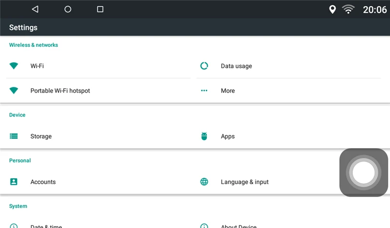Open More wireless settings
The image size is (390, 228).
(x=289, y=91)
